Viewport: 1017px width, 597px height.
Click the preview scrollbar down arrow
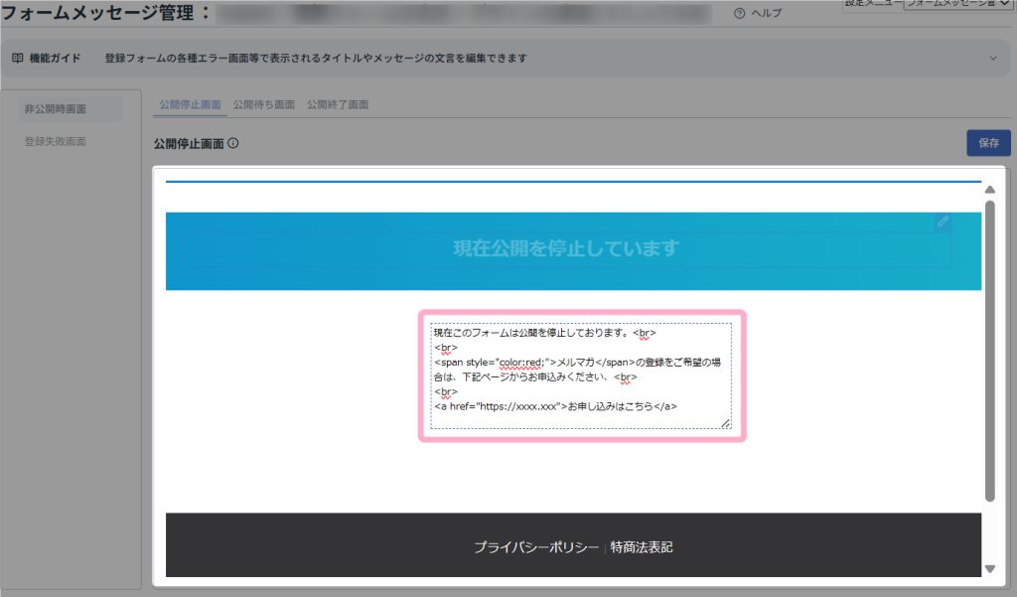point(989,568)
